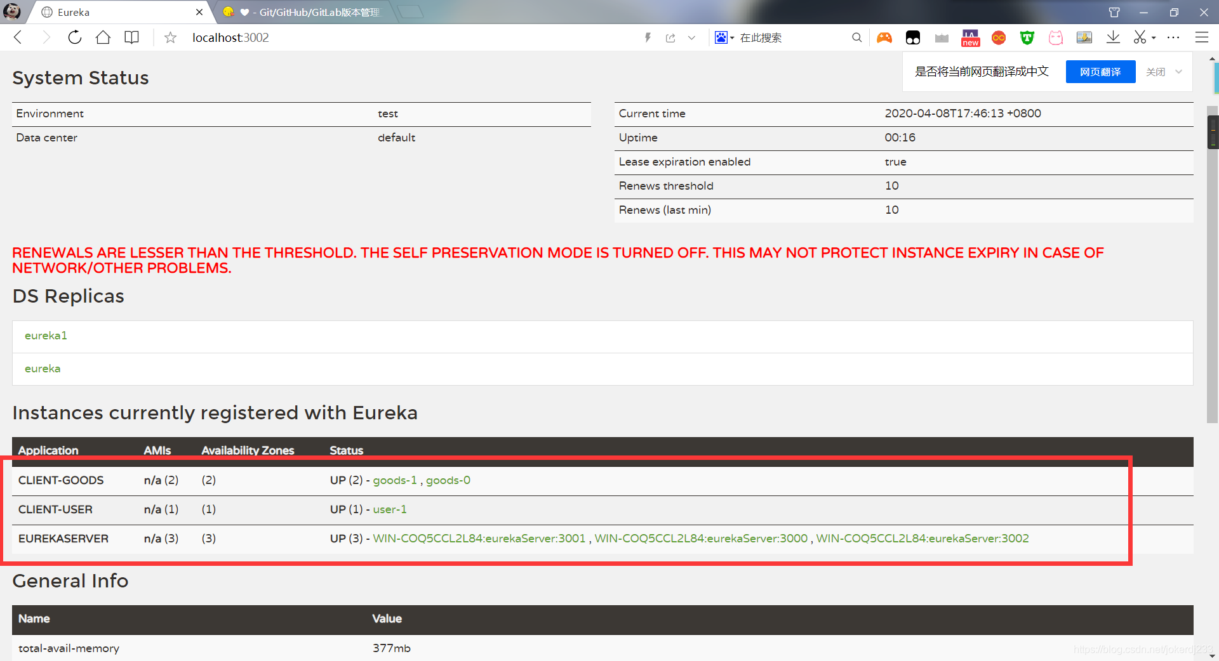Open the green shield extension icon

[x=1027, y=37]
